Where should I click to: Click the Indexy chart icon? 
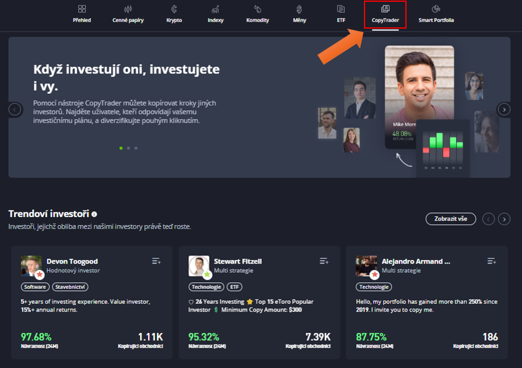[215, 9]
